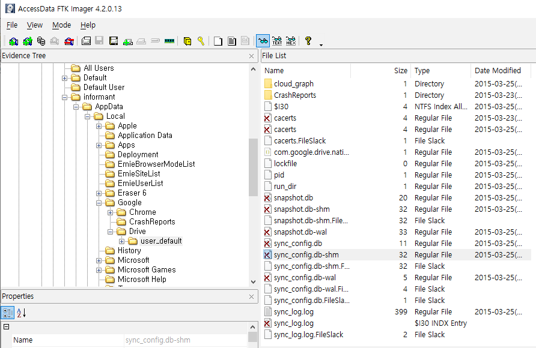Viewport: 536px width, 348px height.
Task: Select the Drive folder in Evidence Tree
Action: (138, 232)
